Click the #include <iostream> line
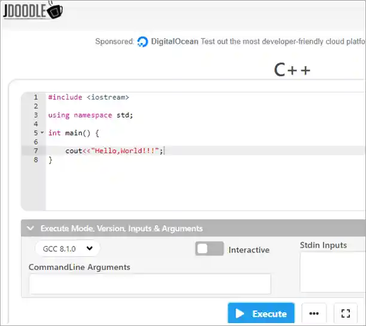The image size is (366, 326). (89, 97)
